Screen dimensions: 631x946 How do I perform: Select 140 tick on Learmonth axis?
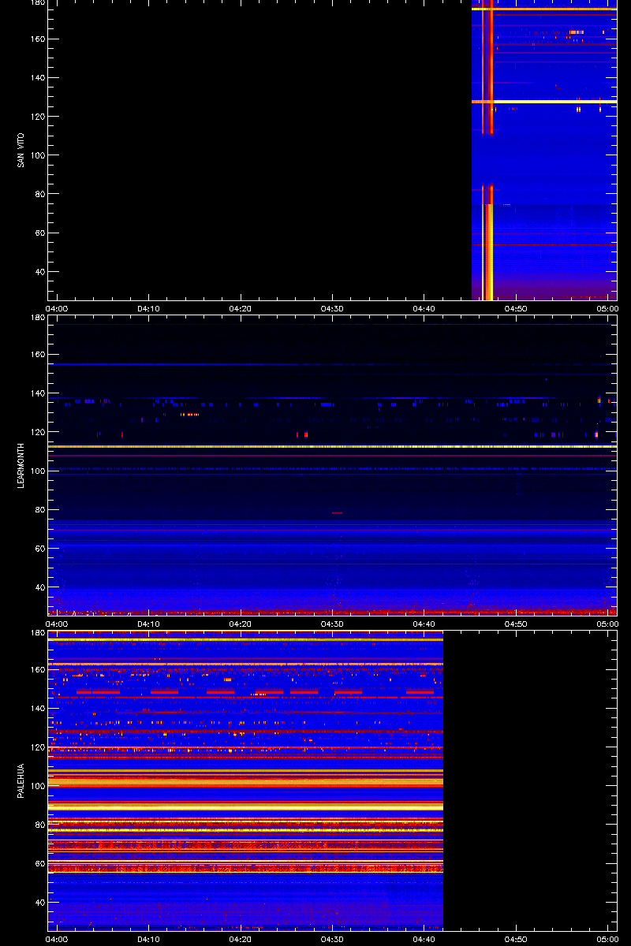[37, 393]
